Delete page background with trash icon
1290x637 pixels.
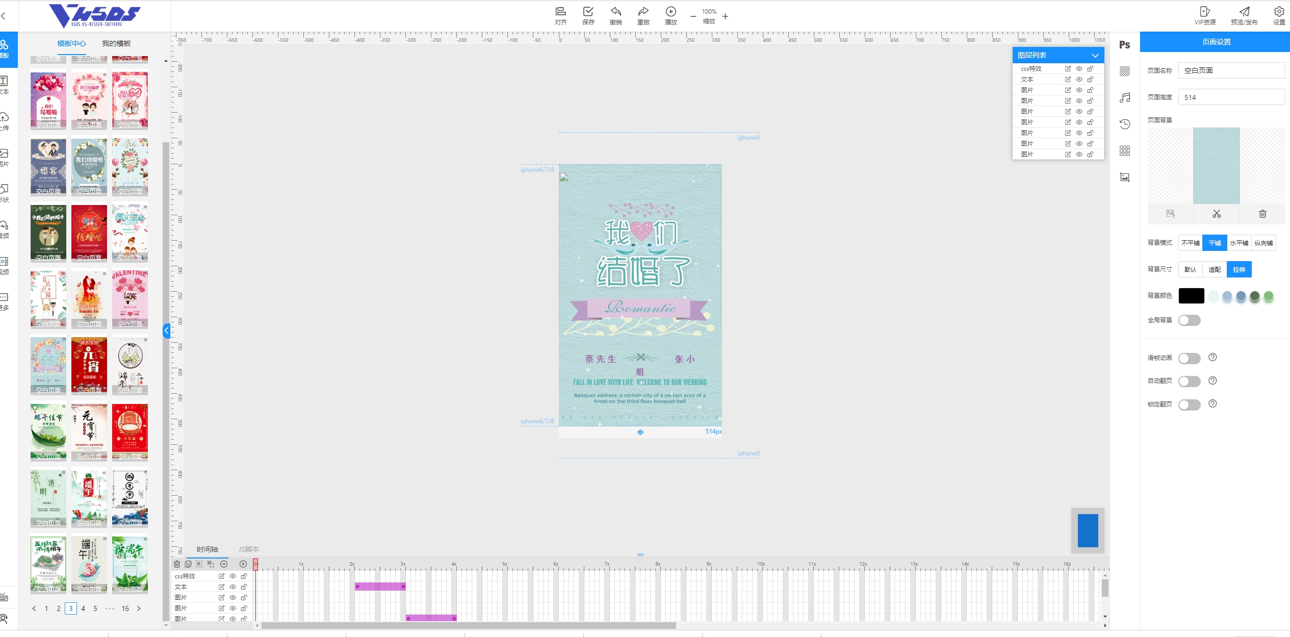click(1262, 214)
